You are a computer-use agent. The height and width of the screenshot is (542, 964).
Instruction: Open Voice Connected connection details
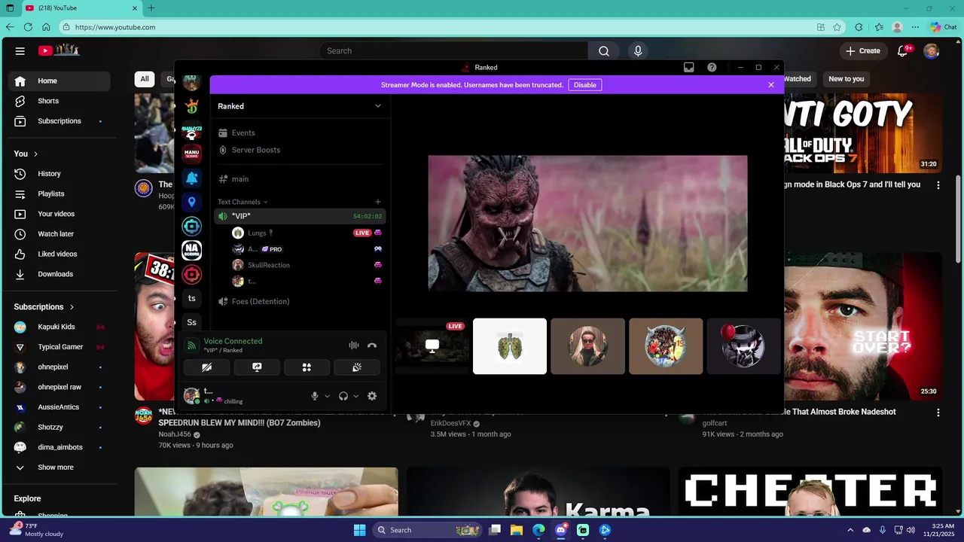pyautogui.click(x=233, y=341)
